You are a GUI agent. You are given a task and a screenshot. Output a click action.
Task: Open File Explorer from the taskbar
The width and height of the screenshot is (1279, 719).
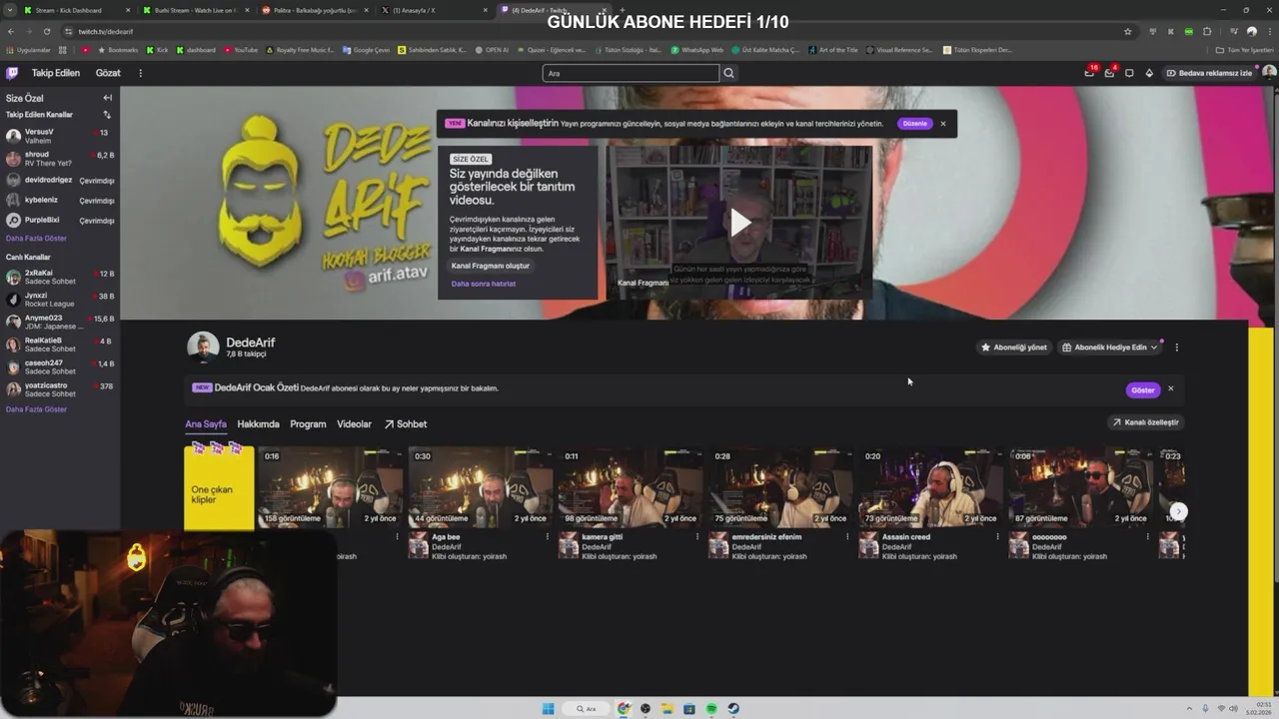pyautogui.click(x=667, y=709)
